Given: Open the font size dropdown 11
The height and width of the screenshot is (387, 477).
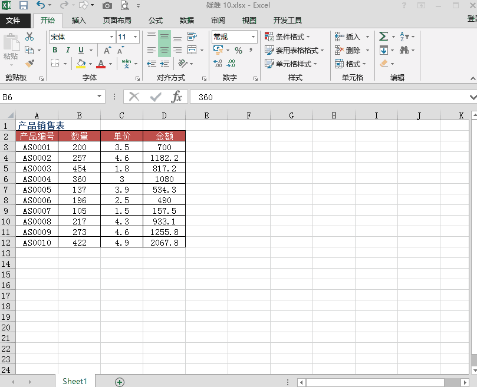Looking at the screenshot, I should [136, 37].
